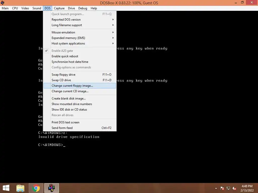Expand Host system applications submenu
This screenshot has height=193, width=258.
tap(80, 43)
